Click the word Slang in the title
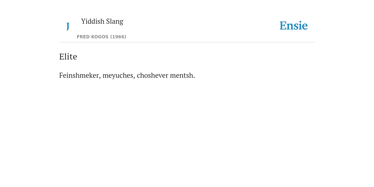This screenshot has height=187, width=374. pyautogui.click(x=115, y=22)
